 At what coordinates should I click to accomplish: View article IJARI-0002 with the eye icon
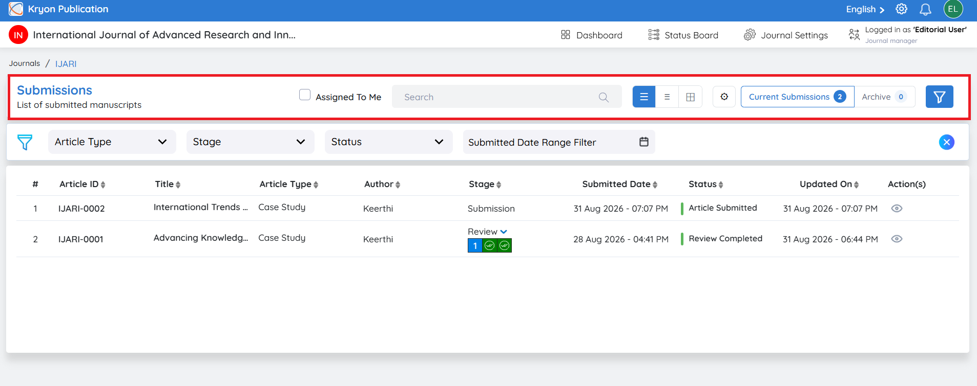coord(897,208)
